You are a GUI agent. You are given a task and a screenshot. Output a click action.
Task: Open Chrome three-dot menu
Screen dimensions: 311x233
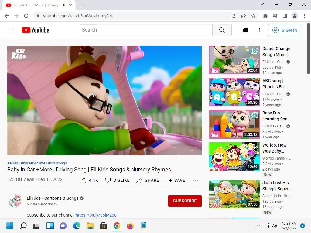pyautogui.click(x=304, y=16)
